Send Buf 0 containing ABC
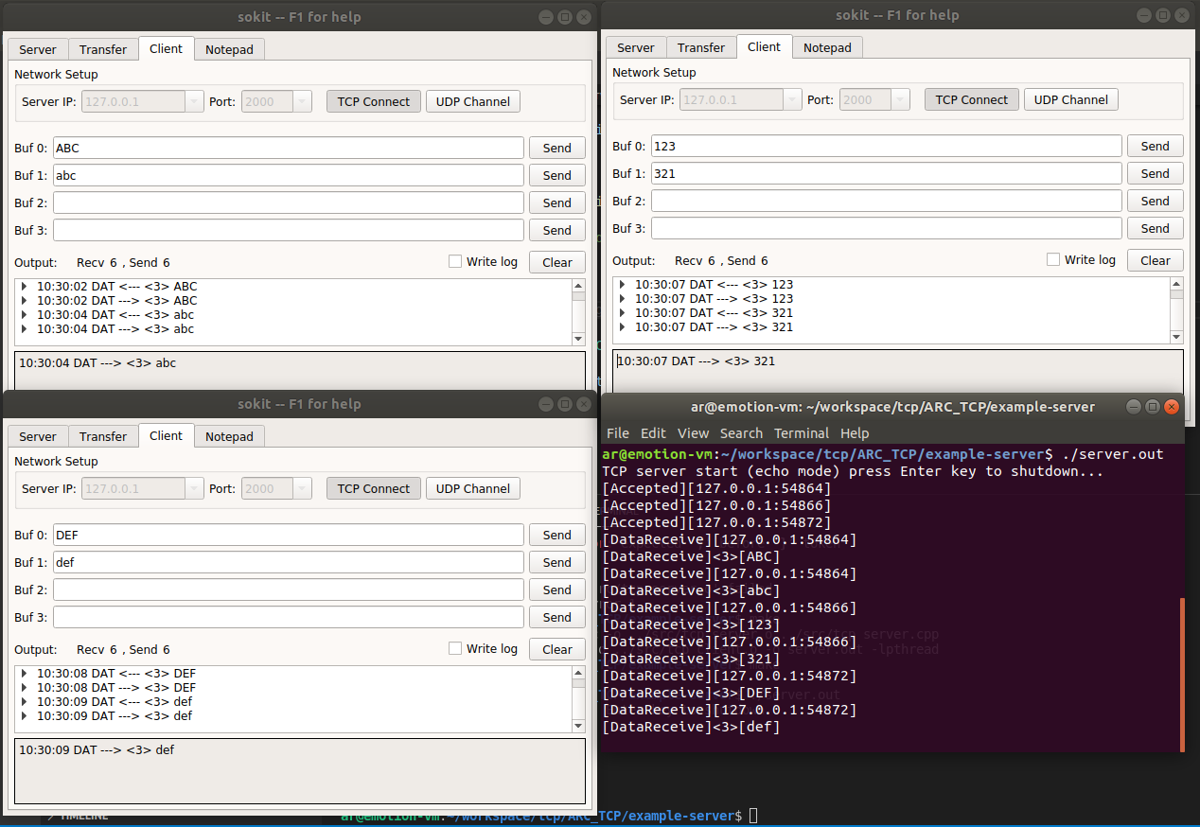Viewport: 1200px width, 827px height. pyautogui.click(x=556, y=148)
